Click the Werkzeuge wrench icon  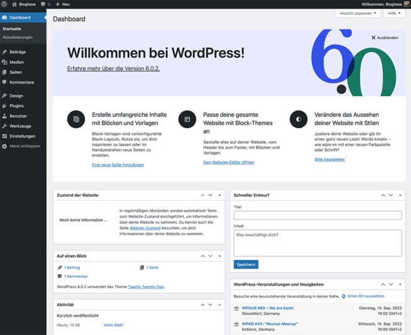4,126
